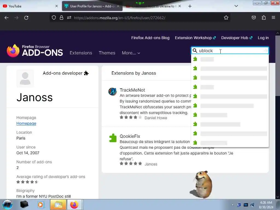Go to Themes section
This screenshot has height=210, width=280.
point(107,53)
